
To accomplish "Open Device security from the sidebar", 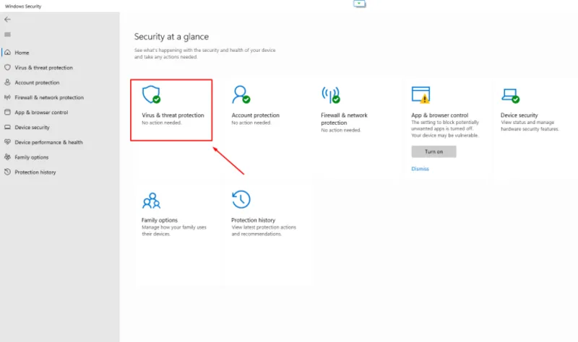I will pos(32,128).
